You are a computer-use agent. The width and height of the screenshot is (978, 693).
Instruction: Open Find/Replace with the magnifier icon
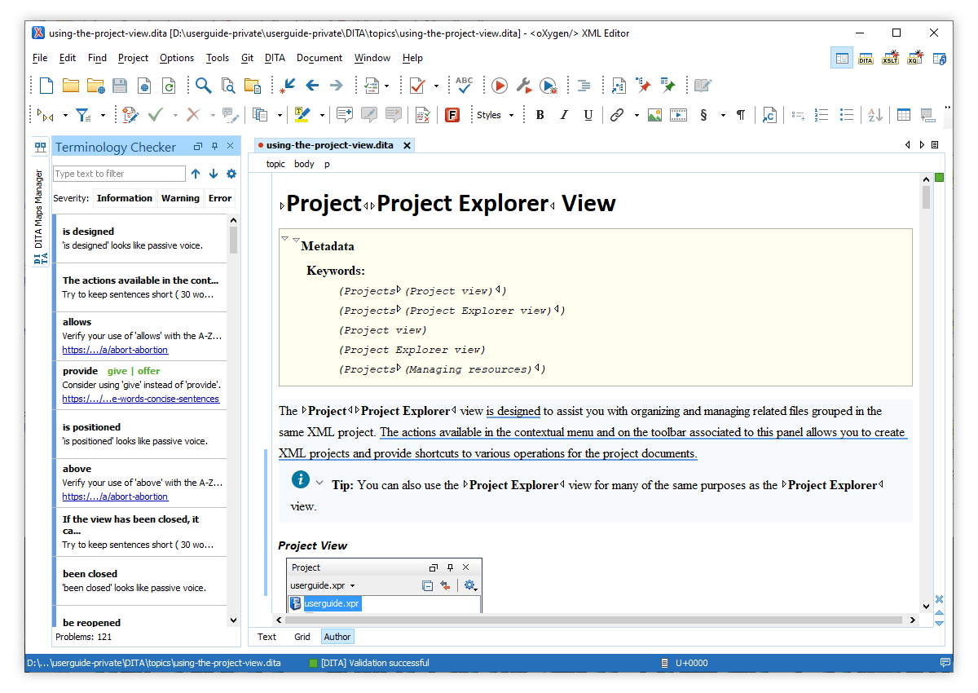coord(203,86)
